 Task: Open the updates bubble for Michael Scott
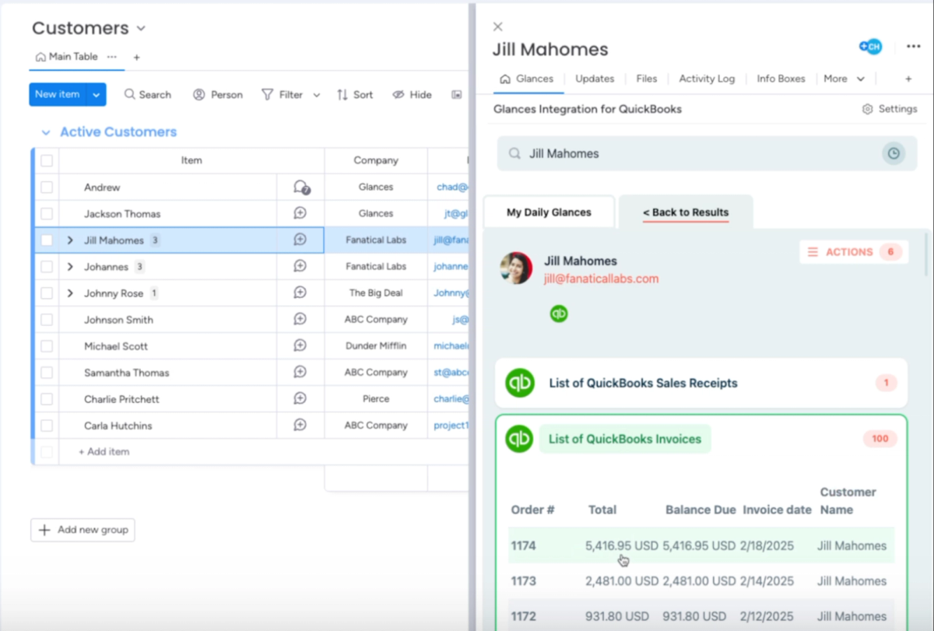[x=300, y=345]
